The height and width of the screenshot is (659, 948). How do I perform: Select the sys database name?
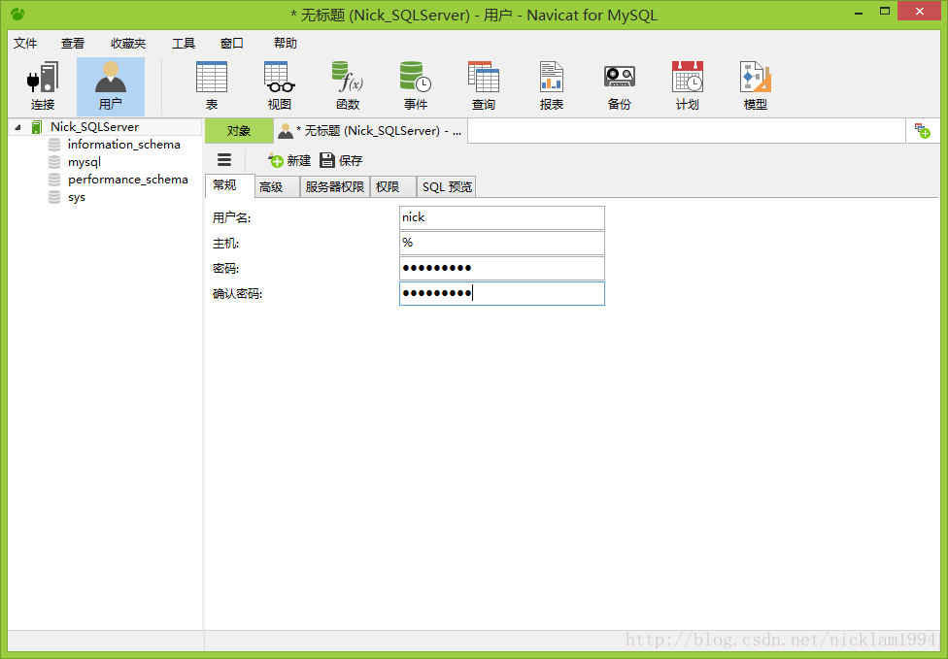[76, 197]
